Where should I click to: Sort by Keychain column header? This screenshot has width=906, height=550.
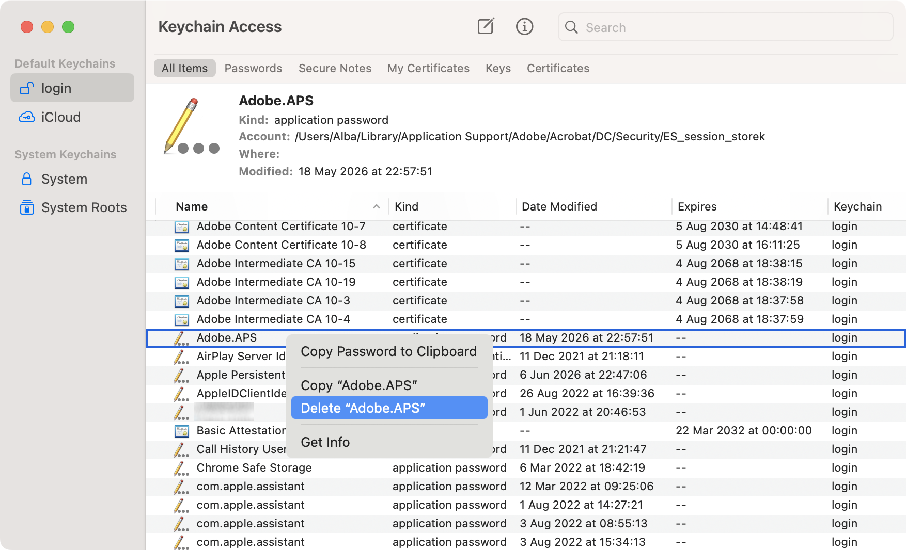[867, 206]
